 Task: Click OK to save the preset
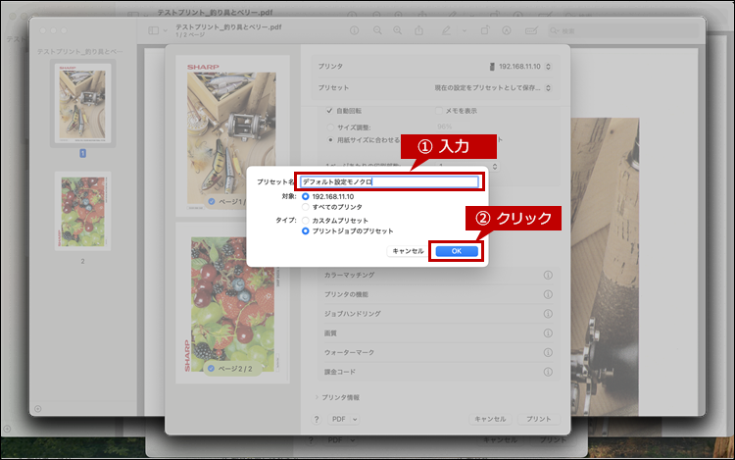pos(456,251)
